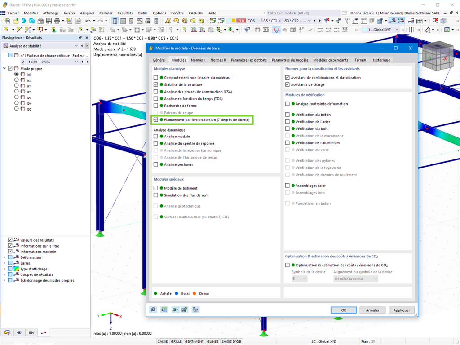The image size is (460, 345).
Task: Enable the Analyse pushover checkbox
Action: (x=155, y=165)
